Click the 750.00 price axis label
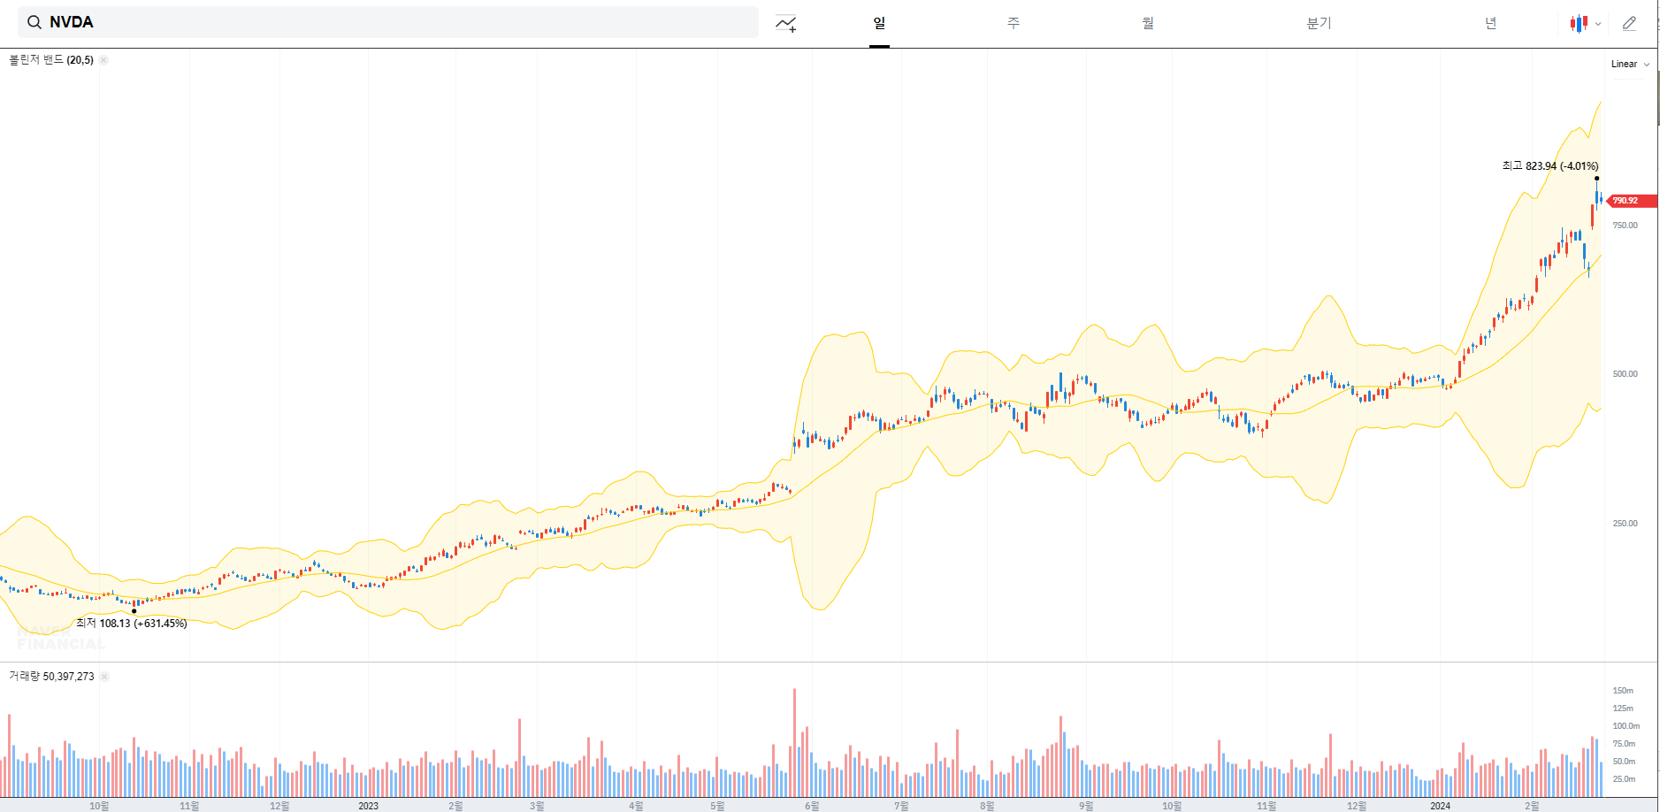This screenshot has width=1660, height=812. pyautogui.click(x=1626, y=226)
